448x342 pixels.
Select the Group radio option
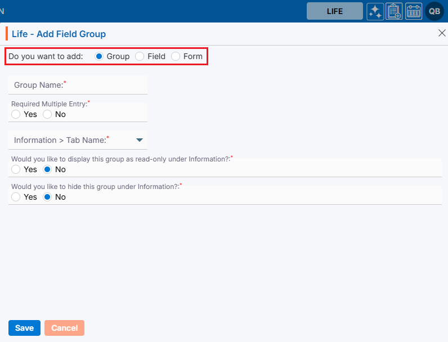pos(99,56)
